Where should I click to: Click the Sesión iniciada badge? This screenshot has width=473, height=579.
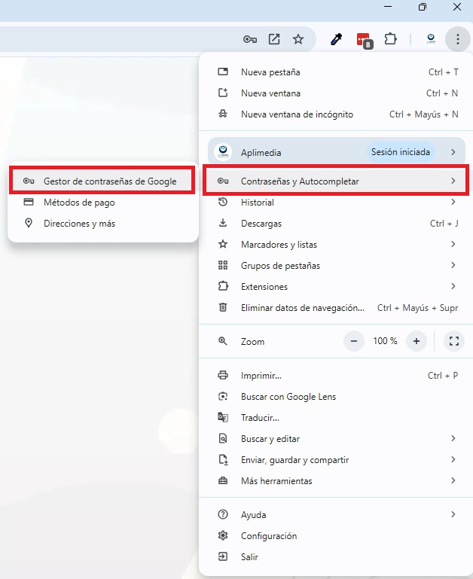pos(400,152)
